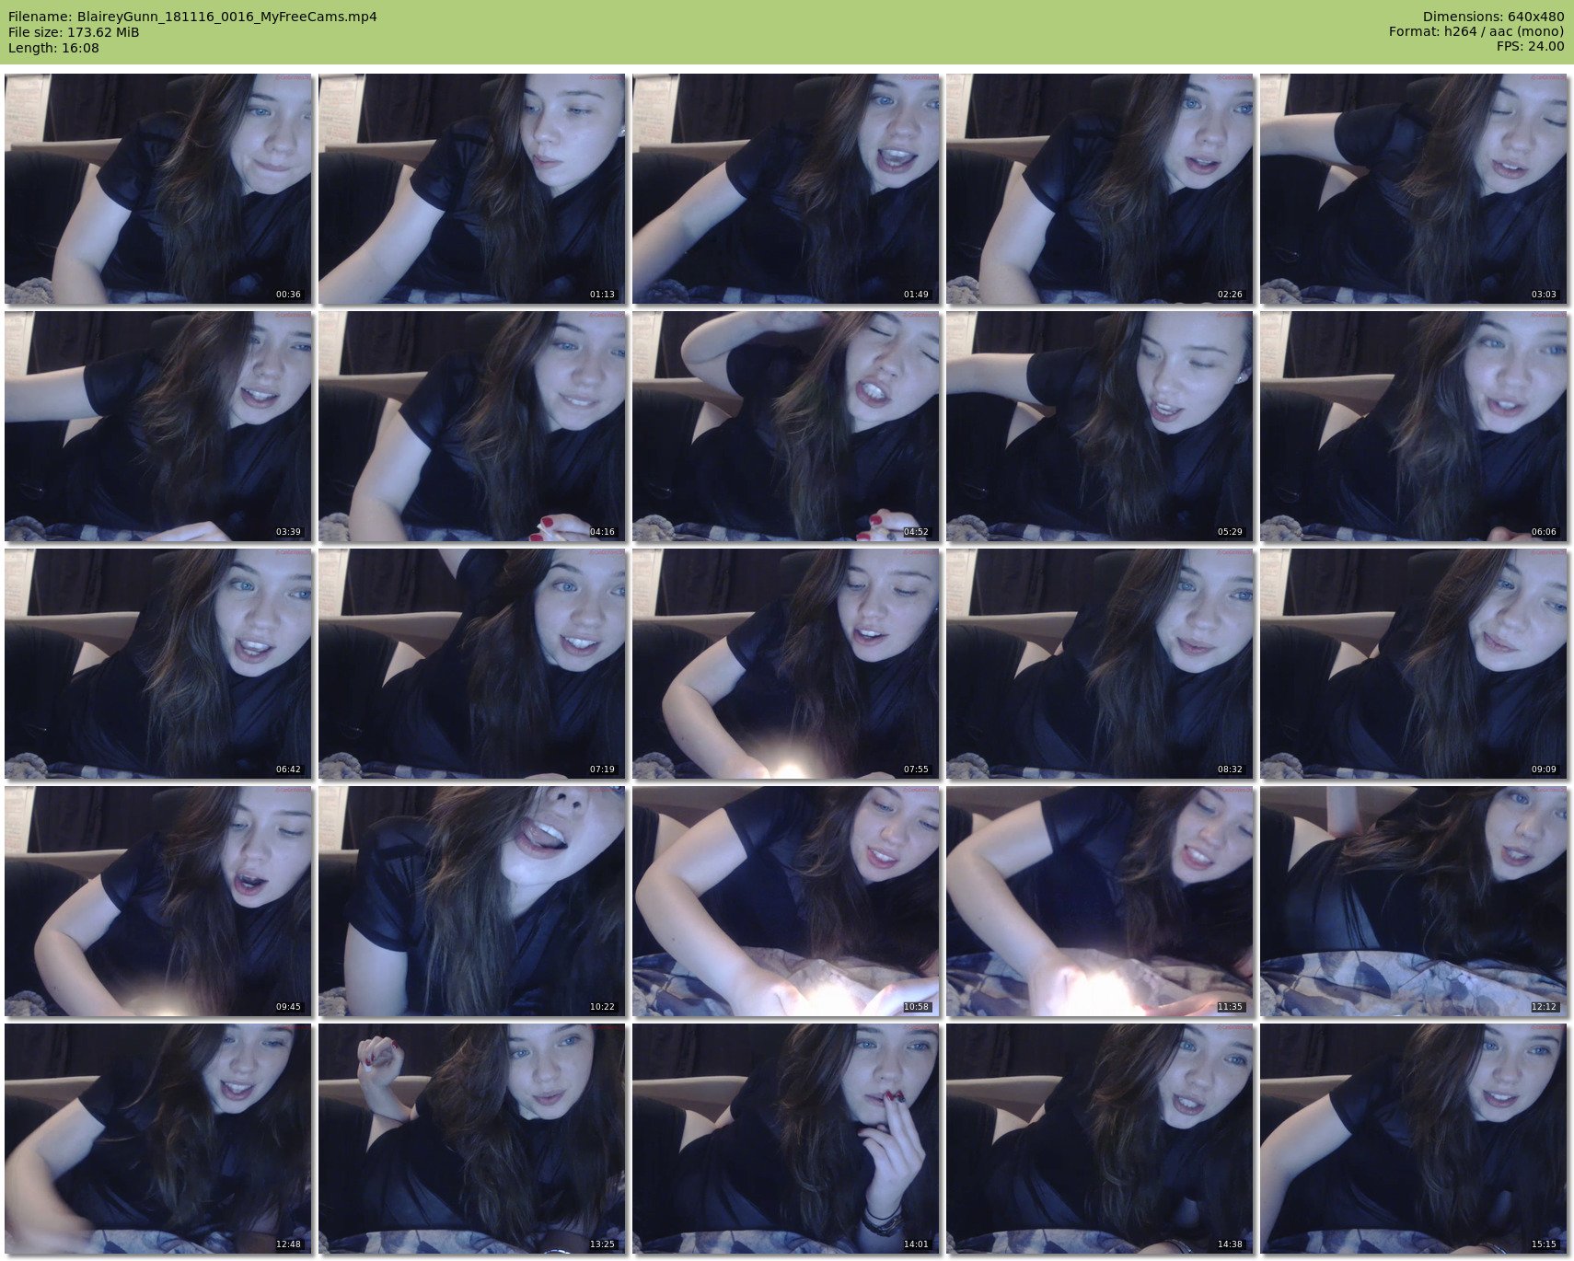Open the thumbnail at 07:55
This screenshot has height=1261, width=1574.
(786, 664)
